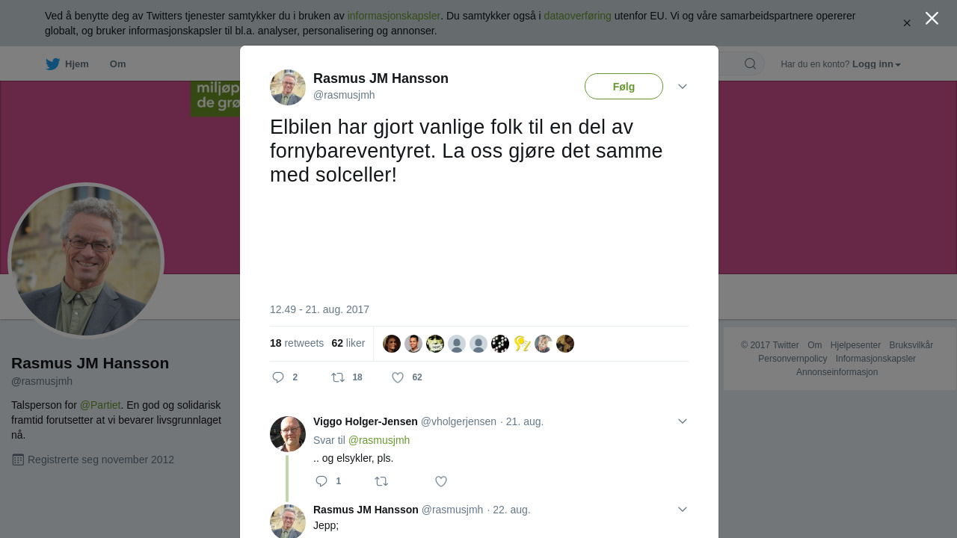Screen dimensions: 957x538
Task: Retweet the solceller tweet
Action: [x=338, y=377]
